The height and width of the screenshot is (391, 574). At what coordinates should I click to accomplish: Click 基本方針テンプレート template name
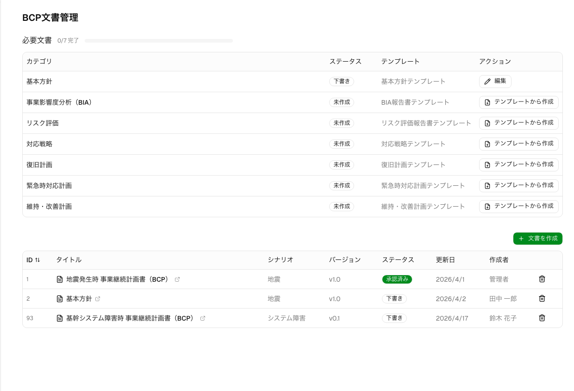coord(413,82)
